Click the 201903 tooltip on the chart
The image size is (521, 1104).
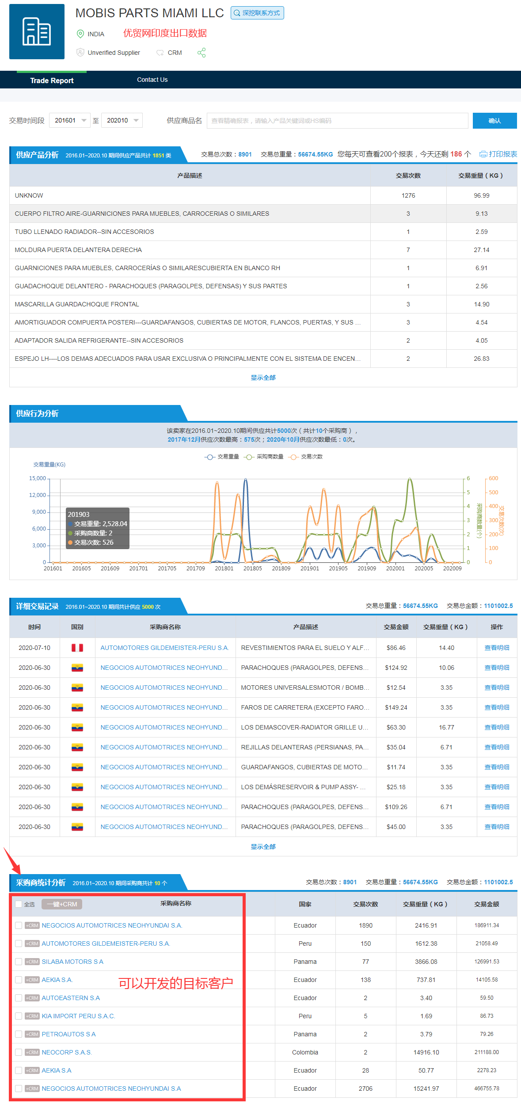(x=98, y=528)
